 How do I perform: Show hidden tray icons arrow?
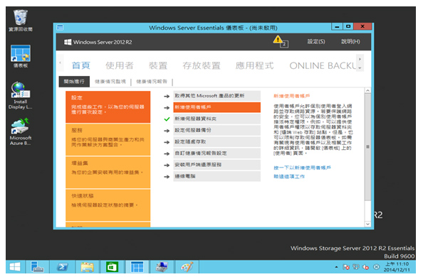[336, 267]
